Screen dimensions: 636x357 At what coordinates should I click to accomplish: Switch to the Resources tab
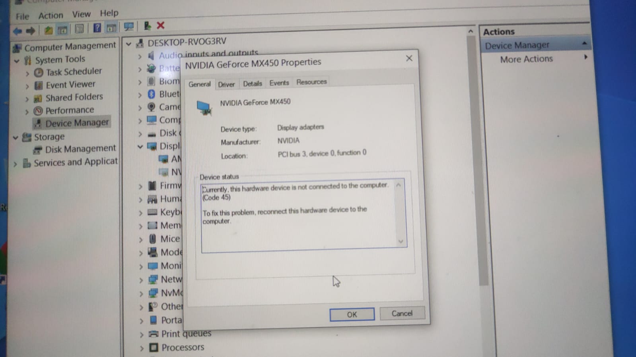click(x=311, y=82)
